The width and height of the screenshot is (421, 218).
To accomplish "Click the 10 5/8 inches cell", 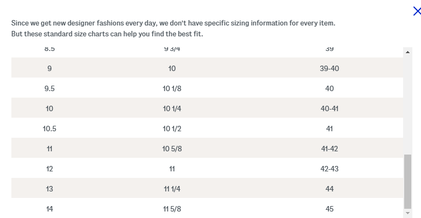I will point(172,149).
